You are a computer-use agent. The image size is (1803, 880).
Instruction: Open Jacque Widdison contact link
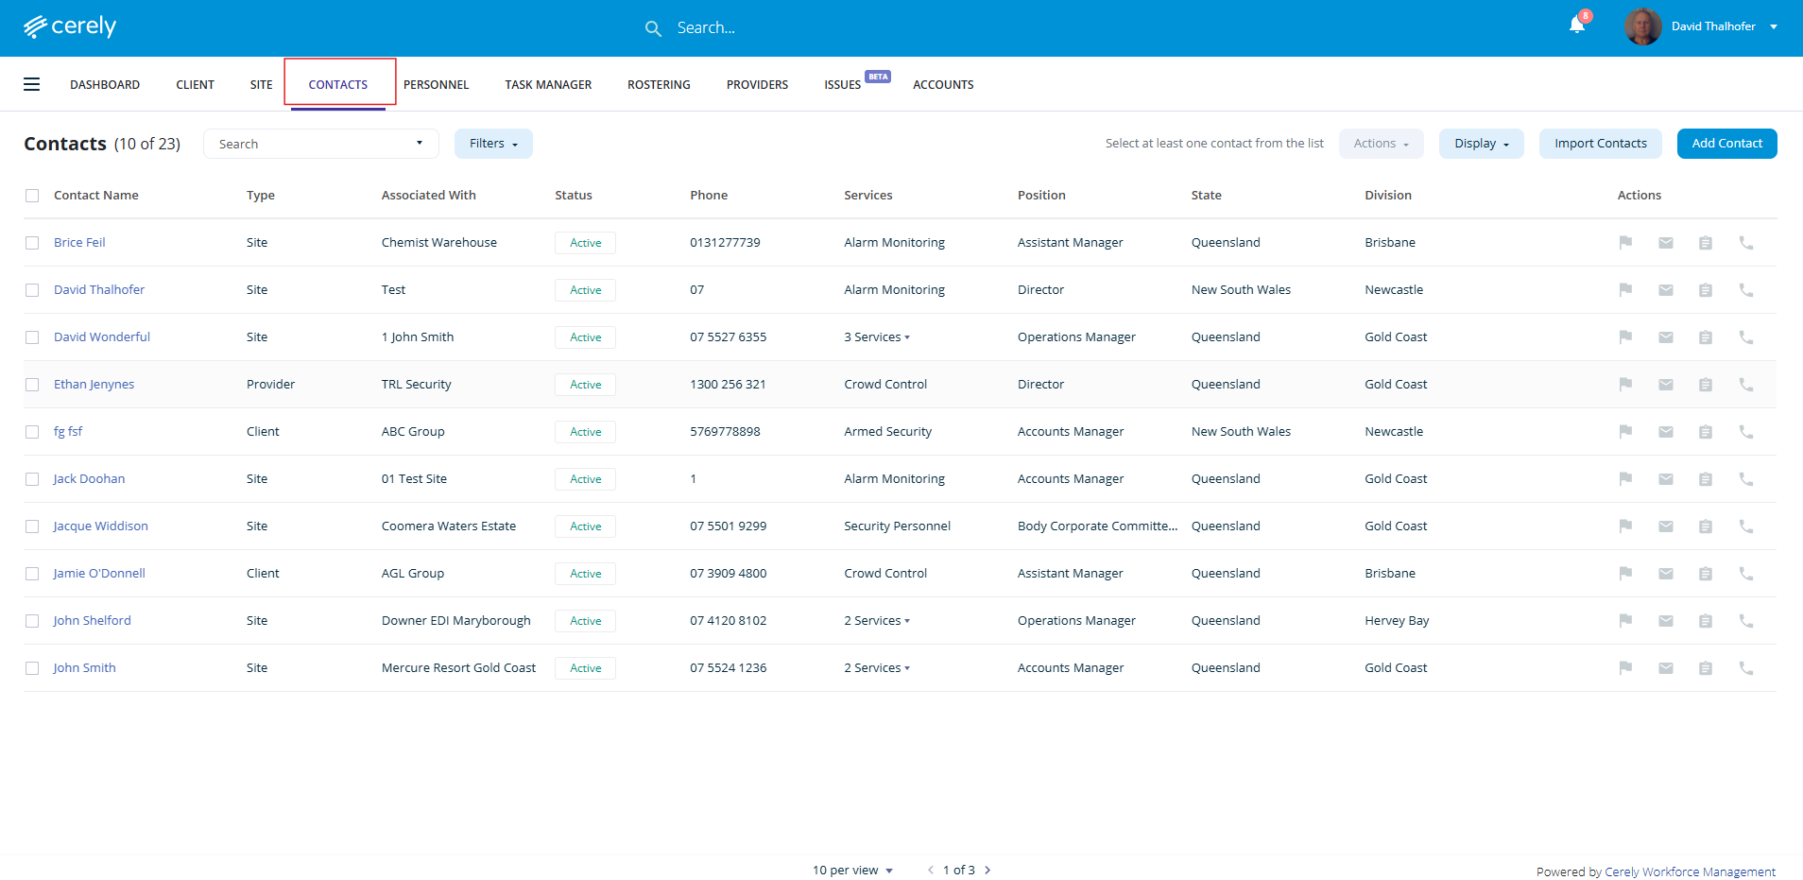(100, 526)
